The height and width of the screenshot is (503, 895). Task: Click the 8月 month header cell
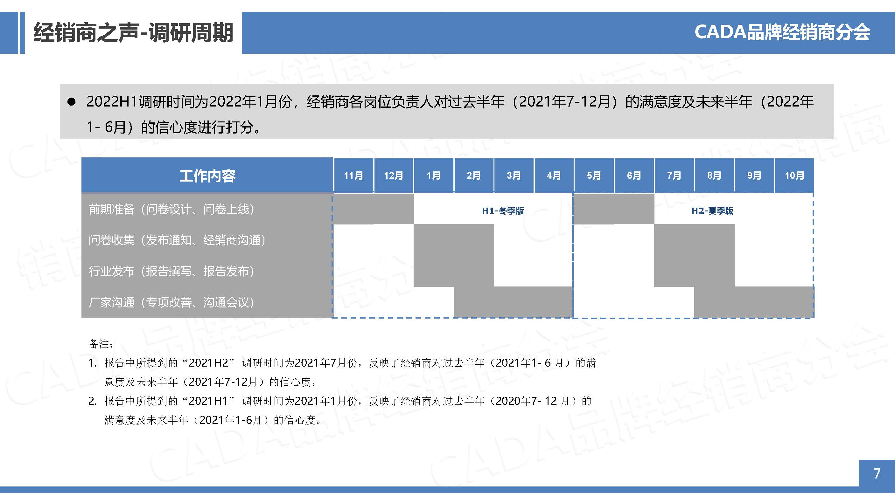[714, 176]
